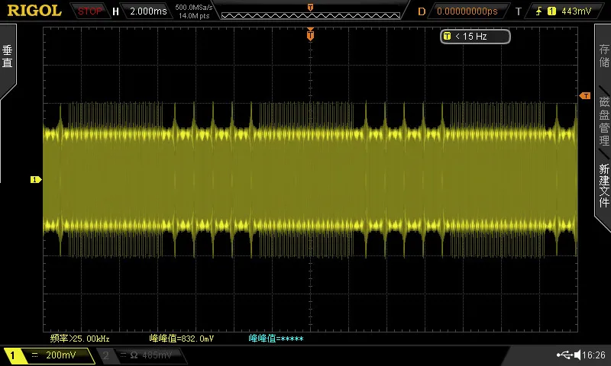Click the 频率>25.00kHz frequency measurement
611x366 pixels.
pyautogui.click(x=80, y=339)
